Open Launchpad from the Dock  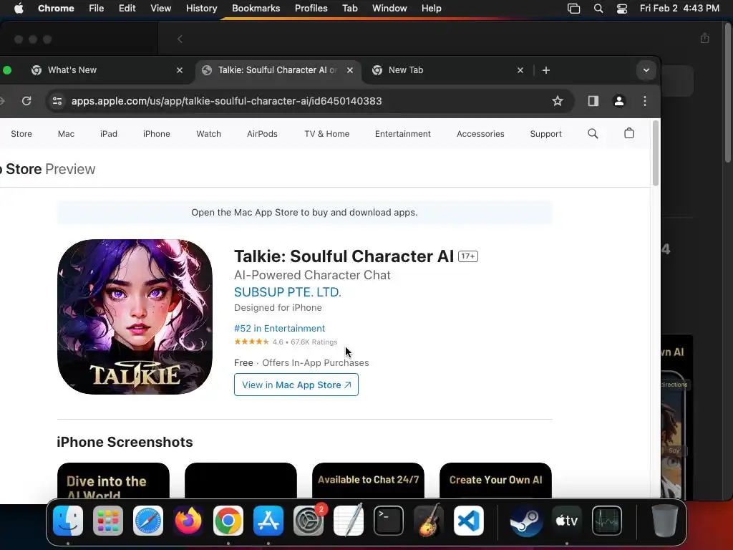(108, 521)
